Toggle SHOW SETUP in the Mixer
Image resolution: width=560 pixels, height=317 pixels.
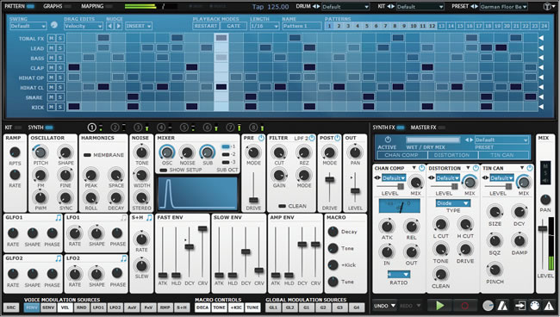click(x=163, y=170)
